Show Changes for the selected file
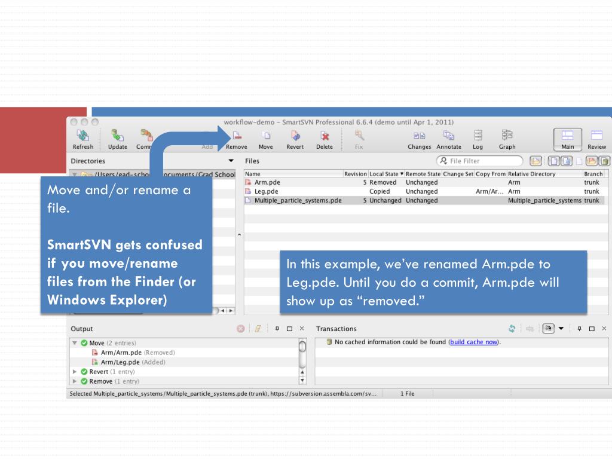 coord(419,139)
